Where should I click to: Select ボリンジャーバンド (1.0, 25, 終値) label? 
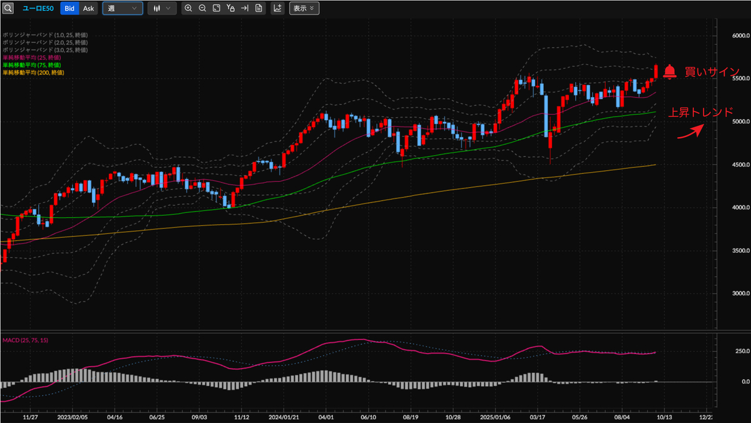tap(44, 35)
